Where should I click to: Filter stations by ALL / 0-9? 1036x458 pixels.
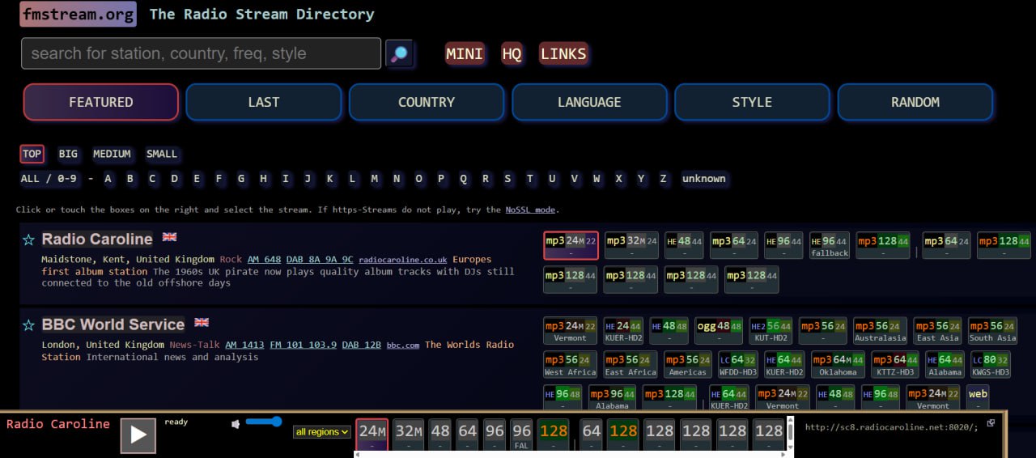pyautogui.click(x=49, y=179)
